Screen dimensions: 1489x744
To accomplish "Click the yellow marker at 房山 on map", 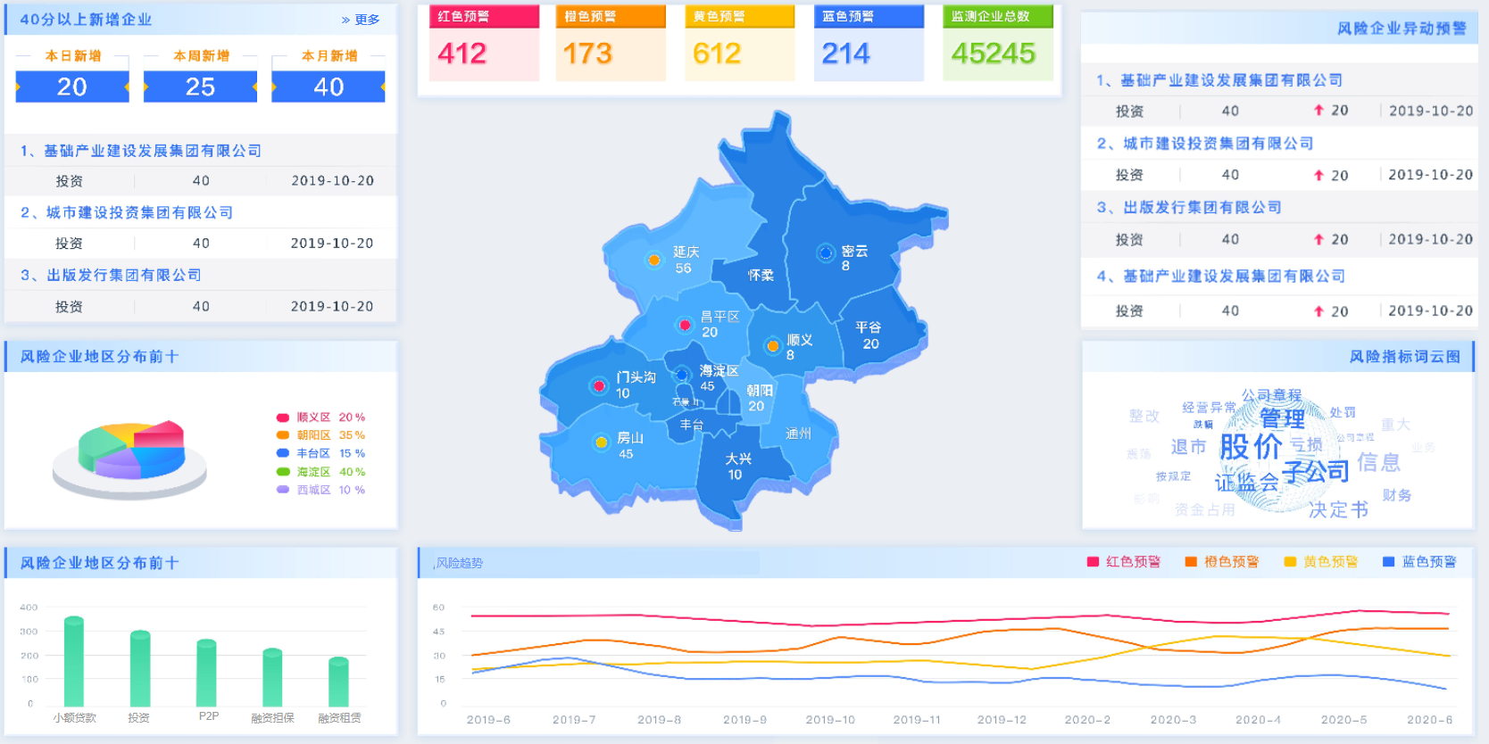I will tap(602, 442).
